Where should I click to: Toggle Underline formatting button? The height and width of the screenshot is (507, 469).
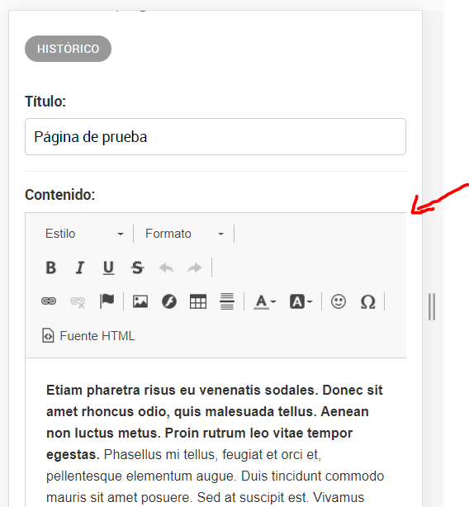[x=108, y=268]
